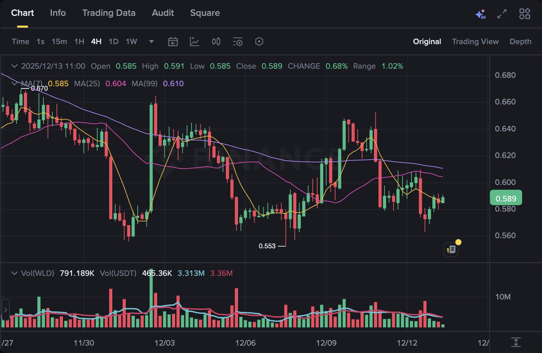Open the technical indicators chart icon
This screenshot has width=542, height=353.
coord(195,41)
